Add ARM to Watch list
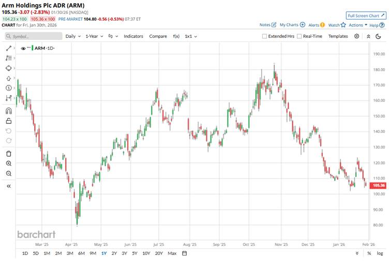Screen dimensions: 389x263 point(337,25)
